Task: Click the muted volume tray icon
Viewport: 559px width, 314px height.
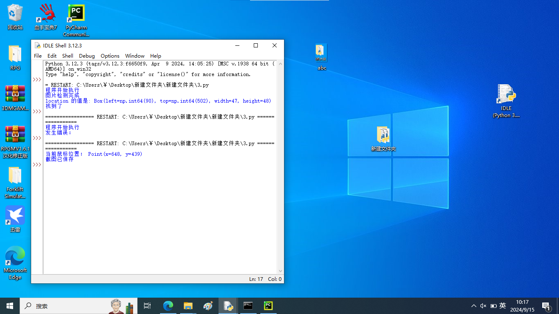Action: pos(483,306)
